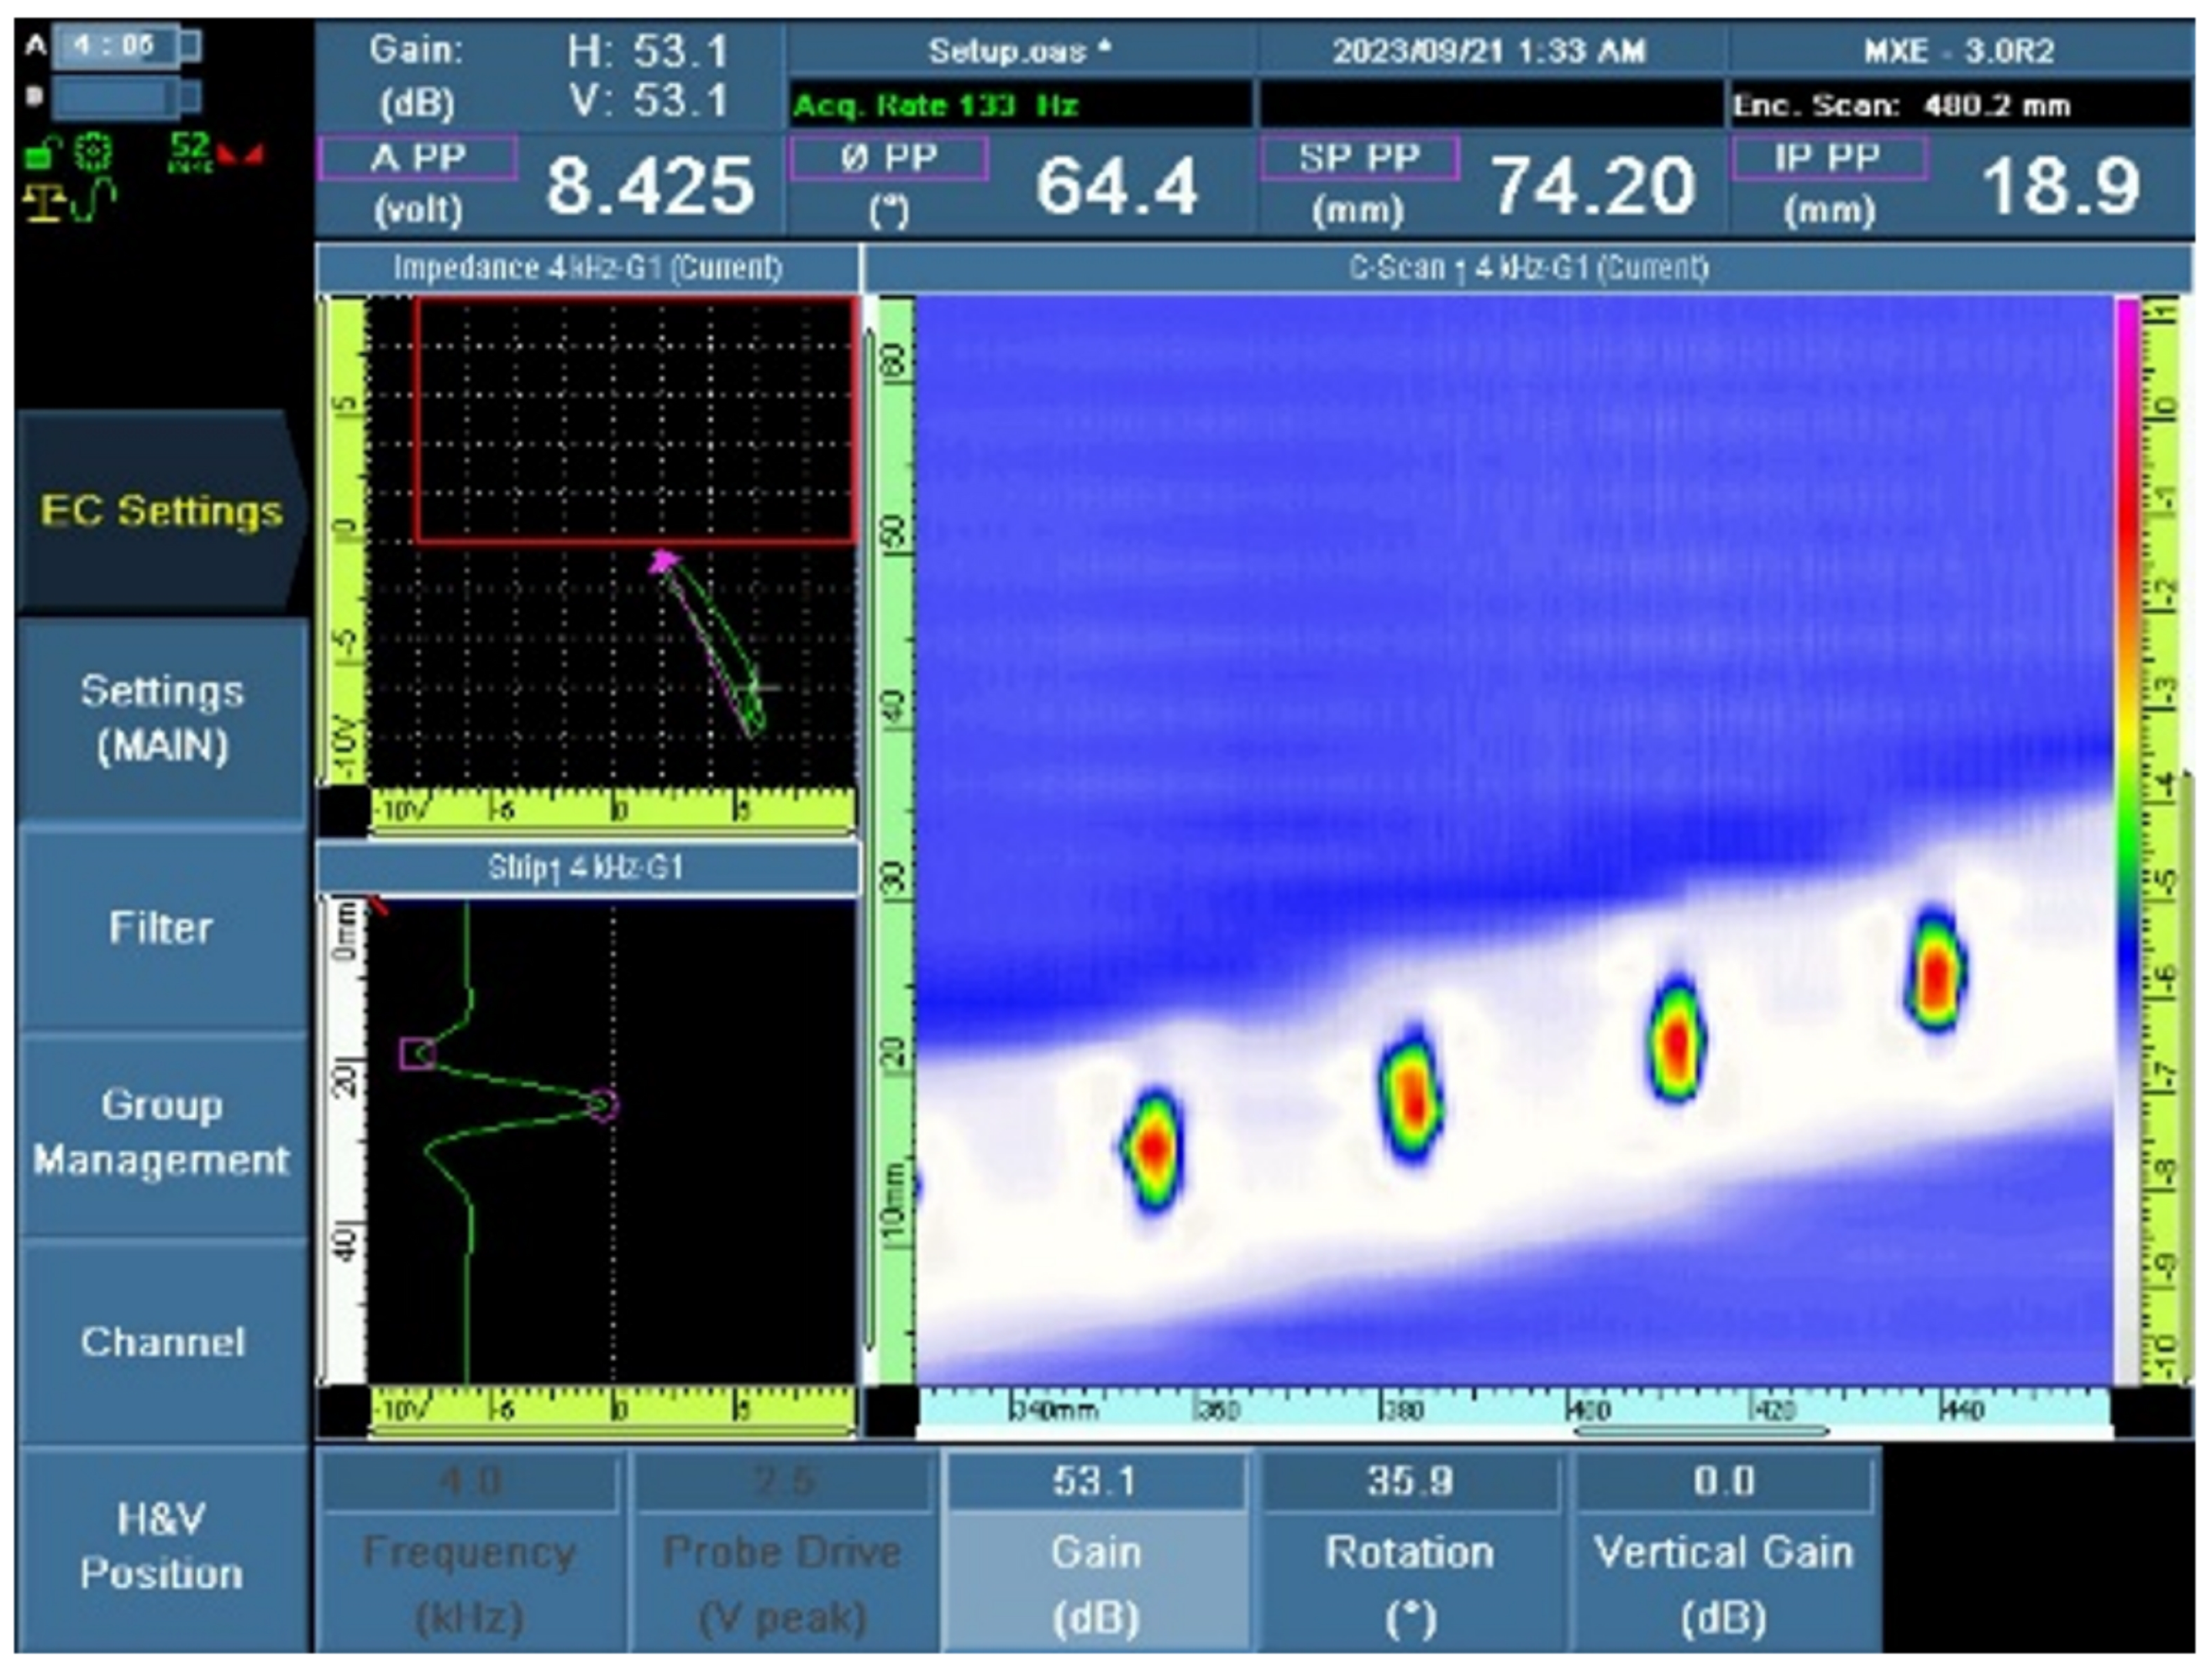Viewport: 2212px width, 1675px height.
Task: Open the Settings (MAIN) menu
Action: pyautogui.click(x=162, y=719)
